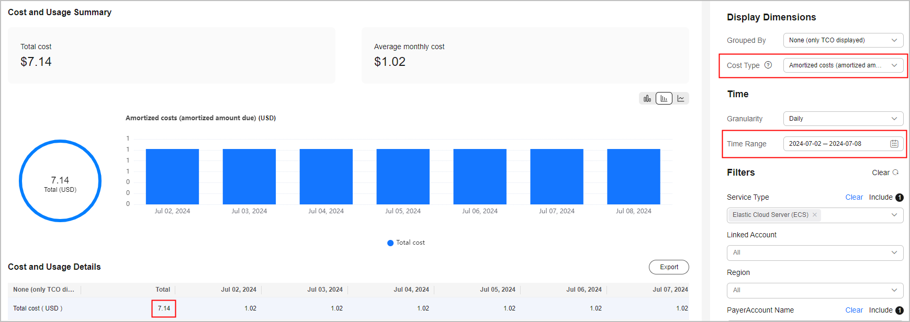This screenshot has height=322, width=910.
Task: Switch to stacked bar chart view
Action: pyautogui.click(x=647, y=98)
